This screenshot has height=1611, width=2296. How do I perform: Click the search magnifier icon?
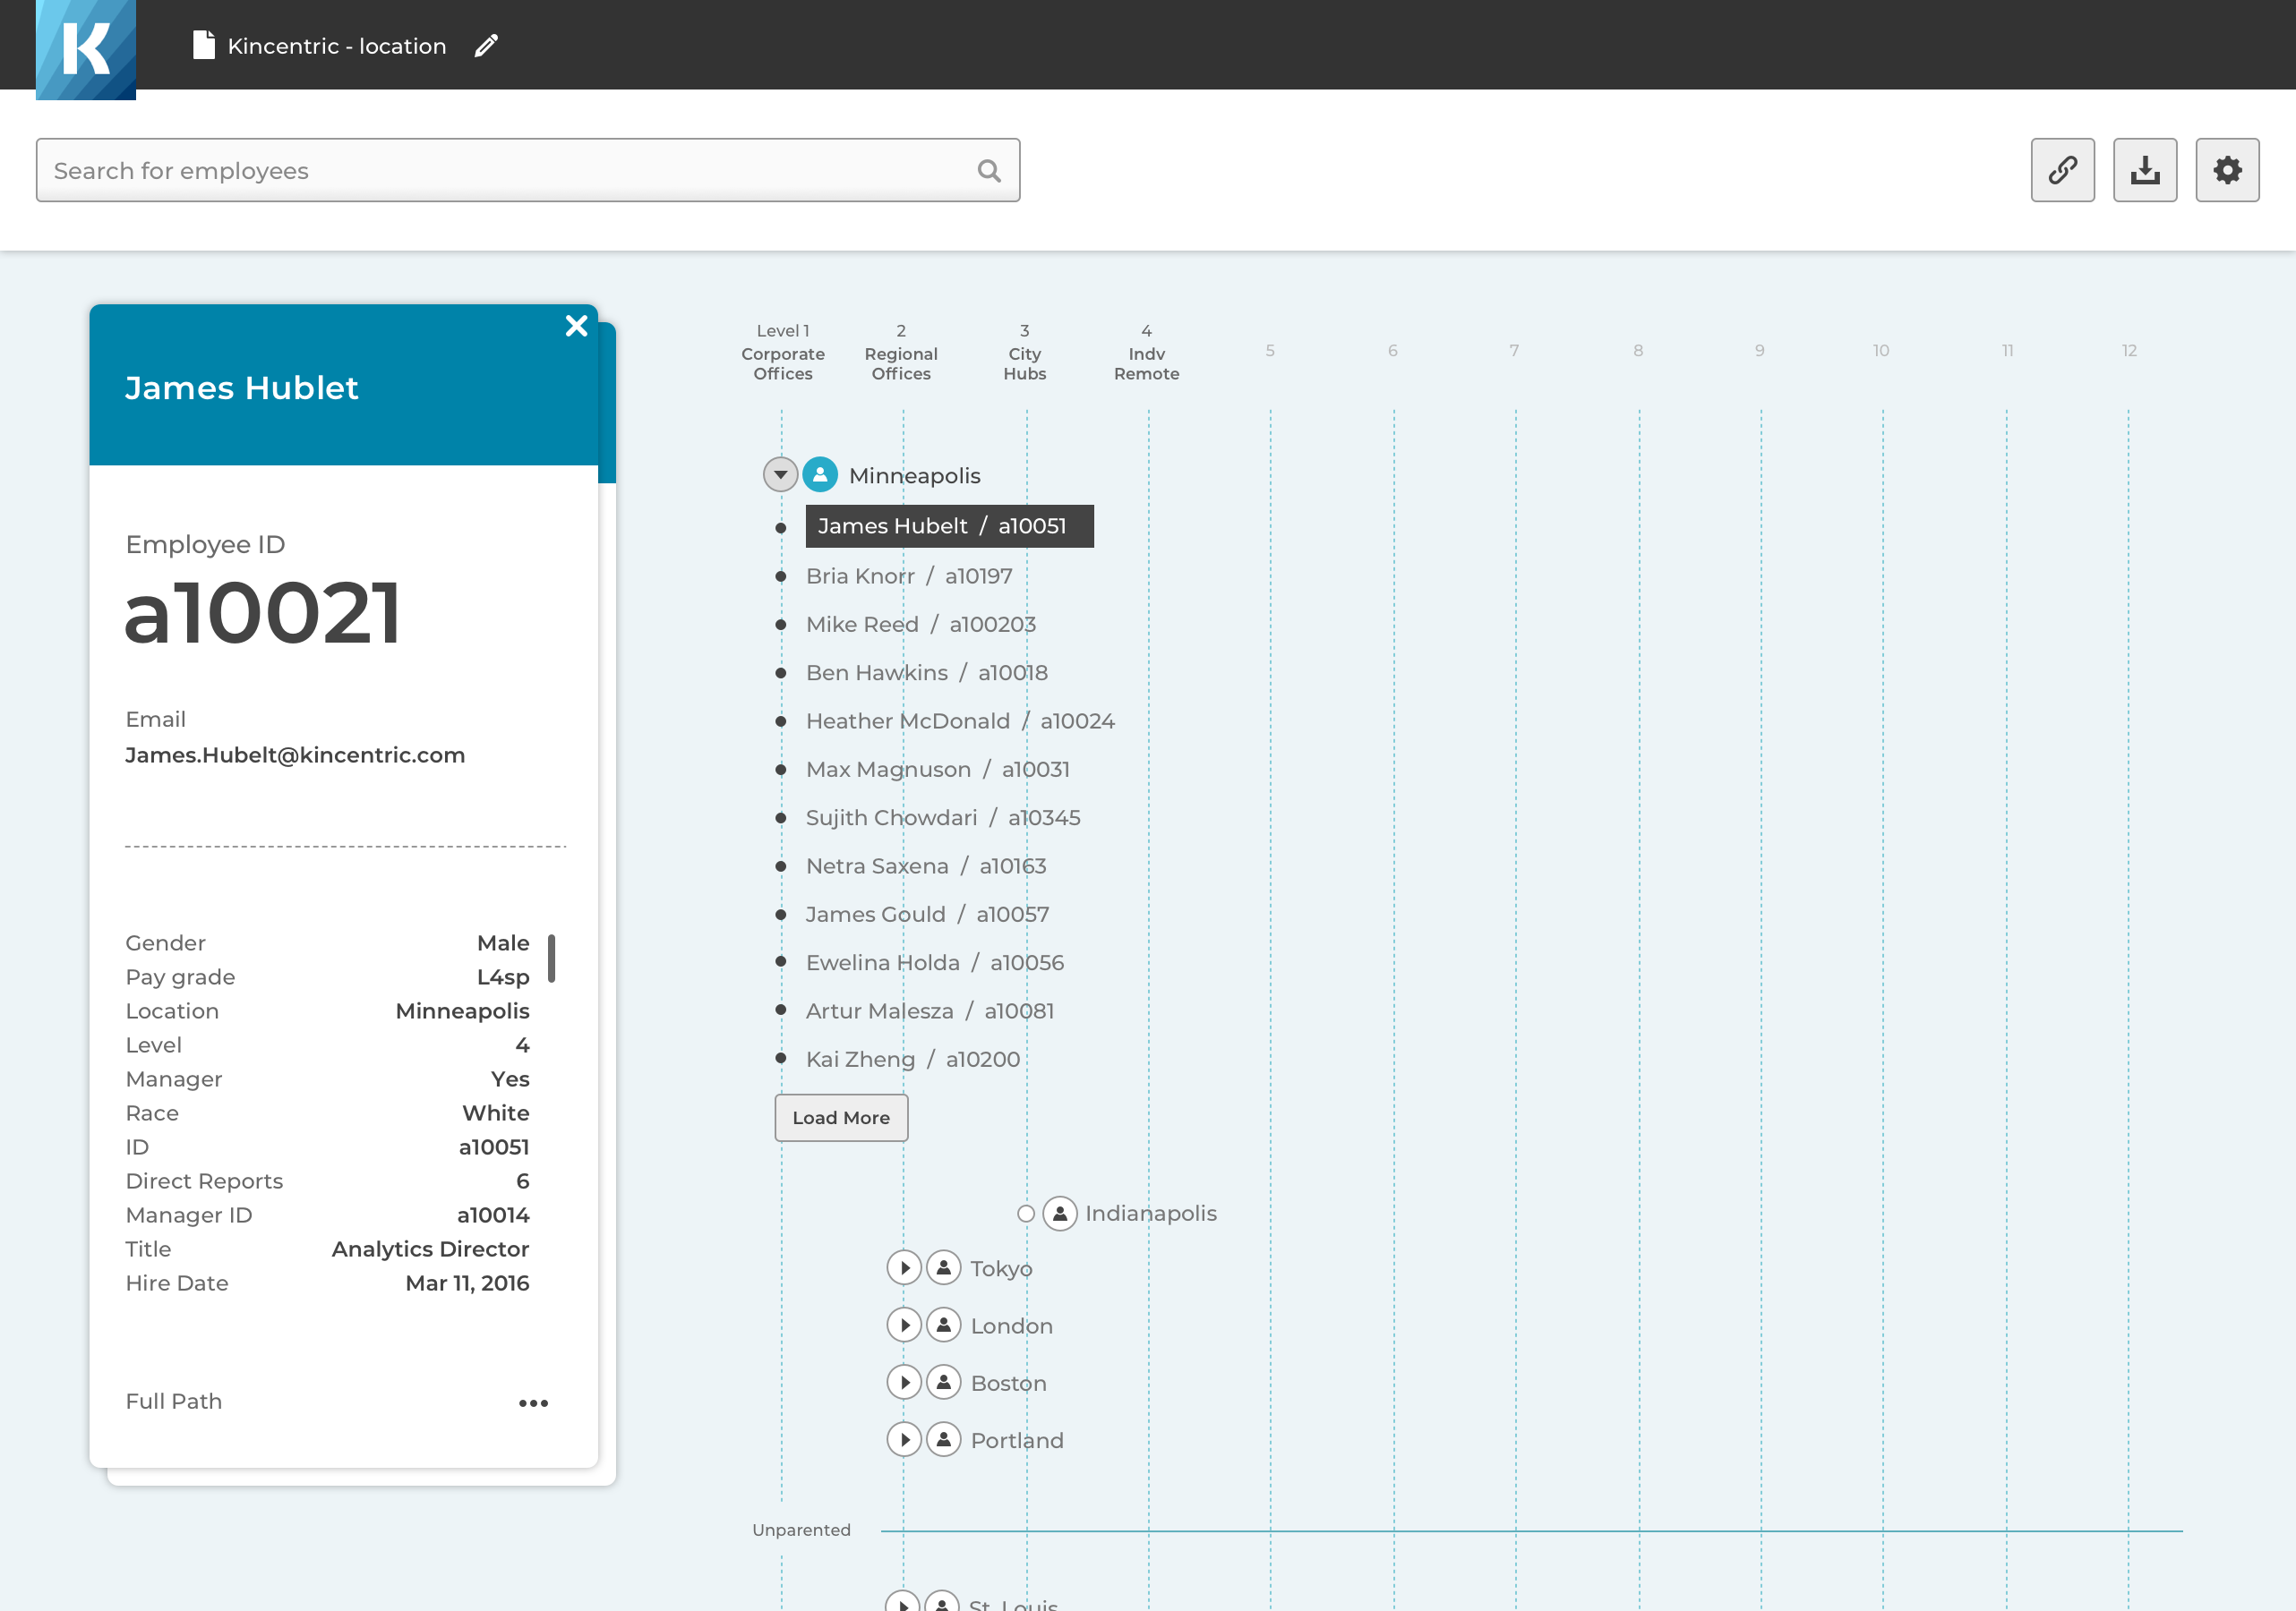pyautogui.click(x=988, y=171)
